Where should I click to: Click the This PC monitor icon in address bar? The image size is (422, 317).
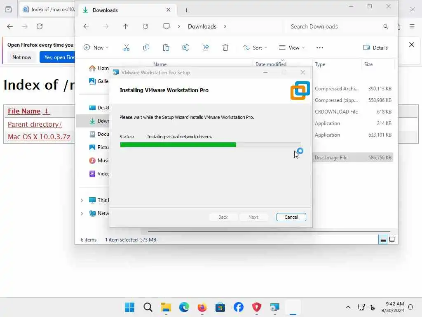(x=166, y=26)
